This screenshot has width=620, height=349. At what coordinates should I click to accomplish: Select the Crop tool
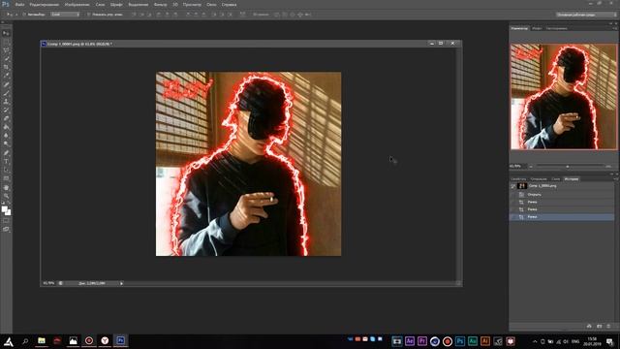[x=6, y=67]
